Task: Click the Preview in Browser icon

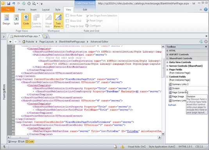Action: (34, 4)
